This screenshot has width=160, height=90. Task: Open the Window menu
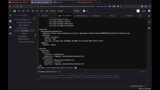coord(53,11)
